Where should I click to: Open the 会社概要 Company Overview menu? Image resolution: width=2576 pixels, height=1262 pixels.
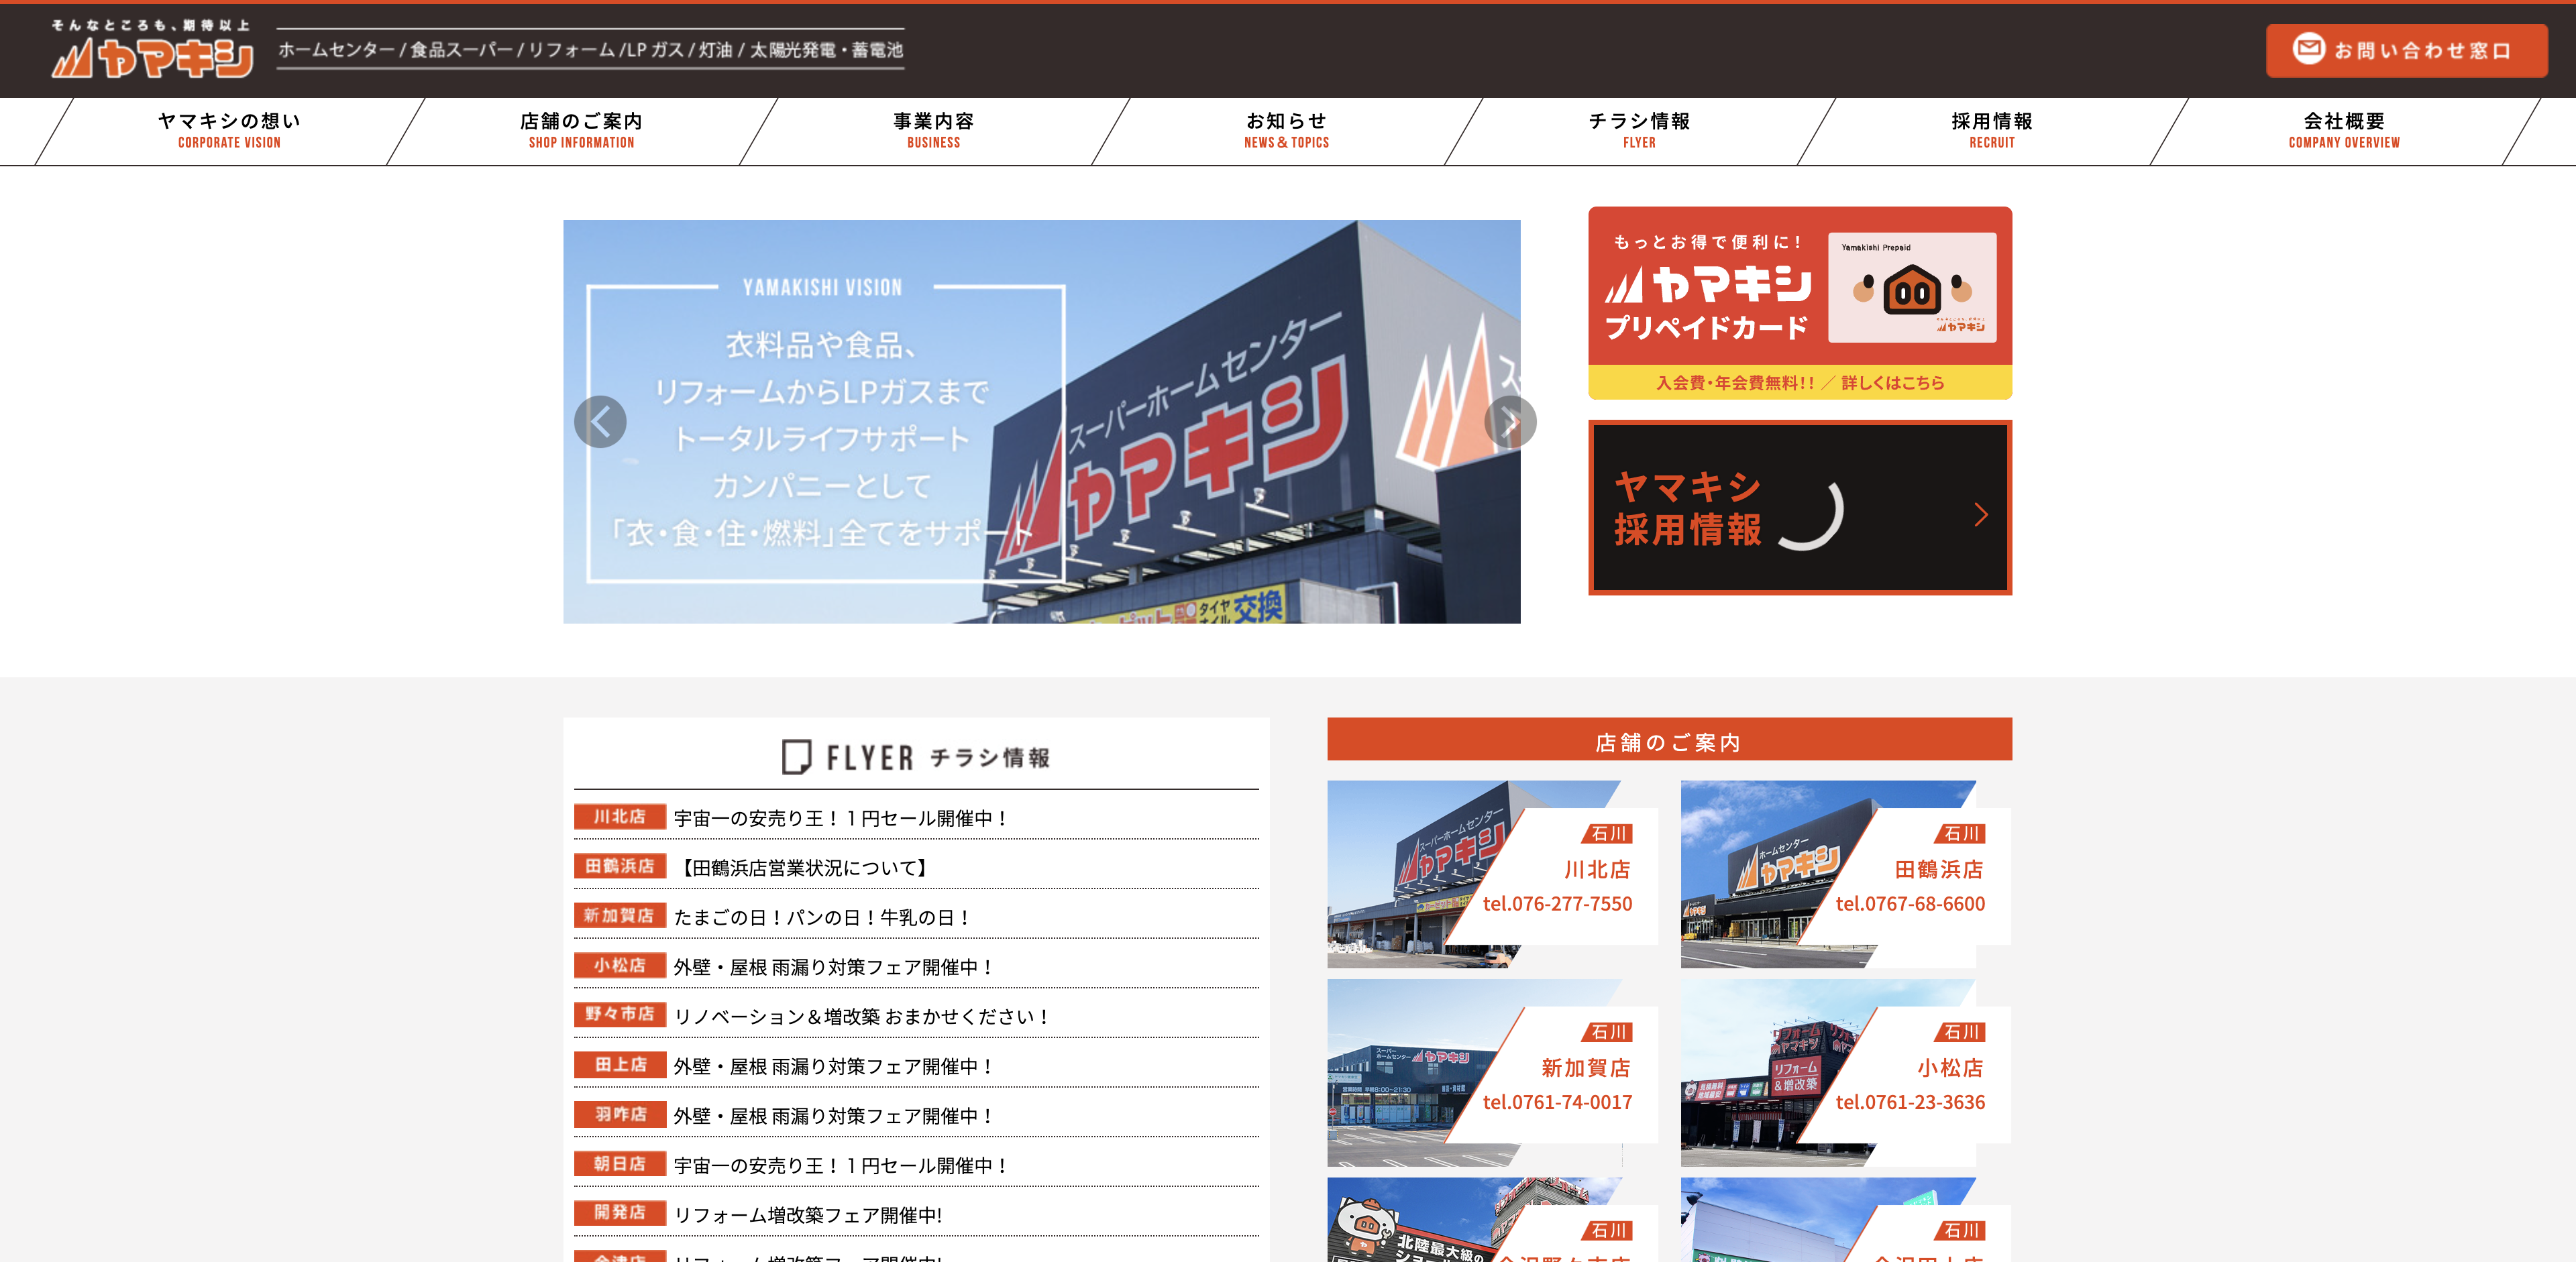2344,131
